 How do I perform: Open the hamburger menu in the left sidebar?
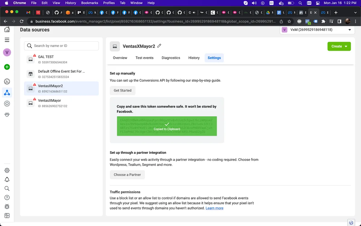(x=7, y=40)
